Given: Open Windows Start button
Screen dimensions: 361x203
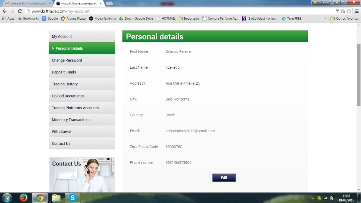Looking at the screenshot, I should (7, 198).
